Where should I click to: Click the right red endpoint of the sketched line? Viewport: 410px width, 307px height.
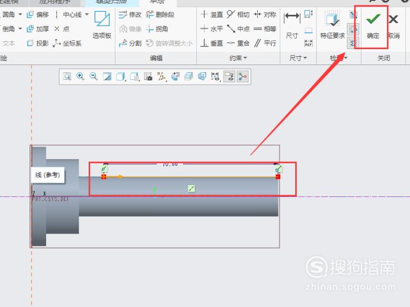tap(278, 177)
